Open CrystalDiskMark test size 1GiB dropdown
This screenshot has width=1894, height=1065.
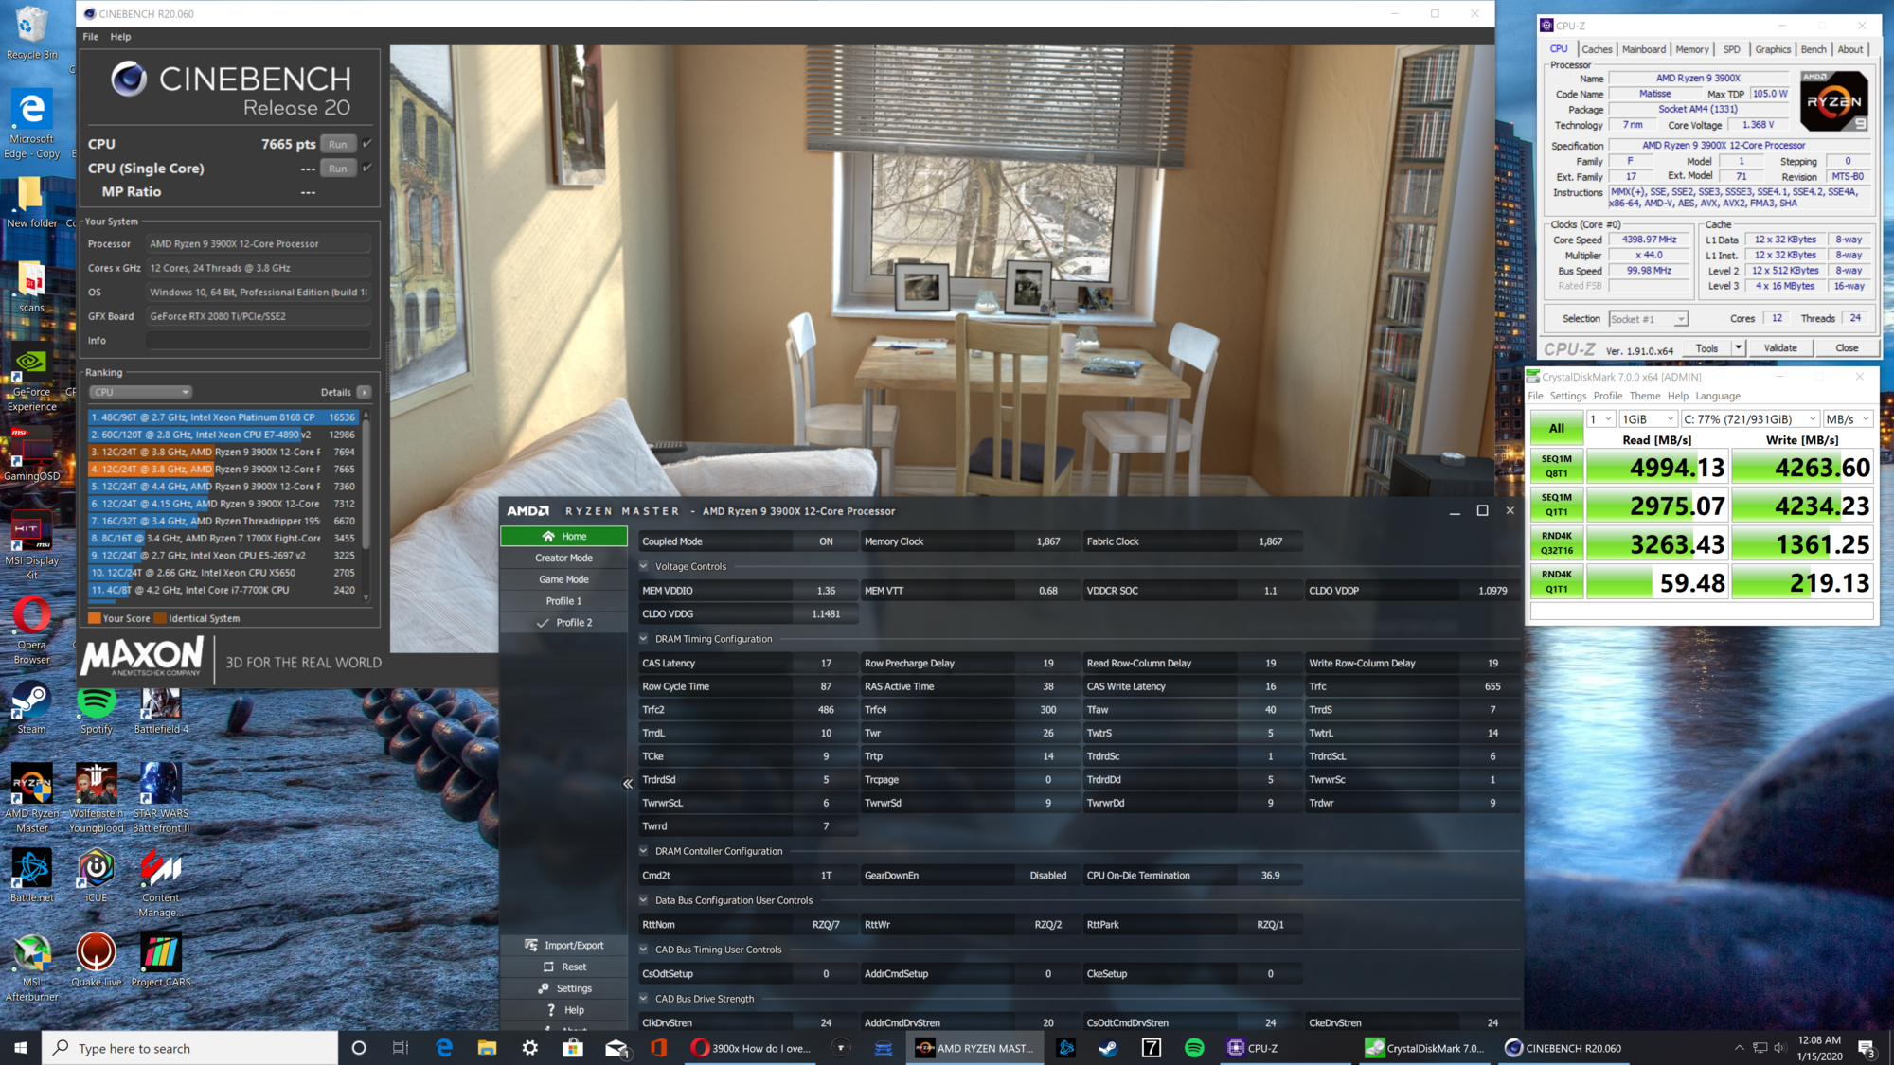tap(1648, 419)
